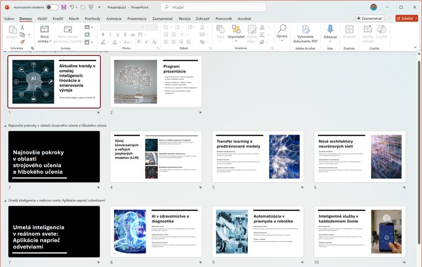Click the Undo arrow in the title bar

72,7
